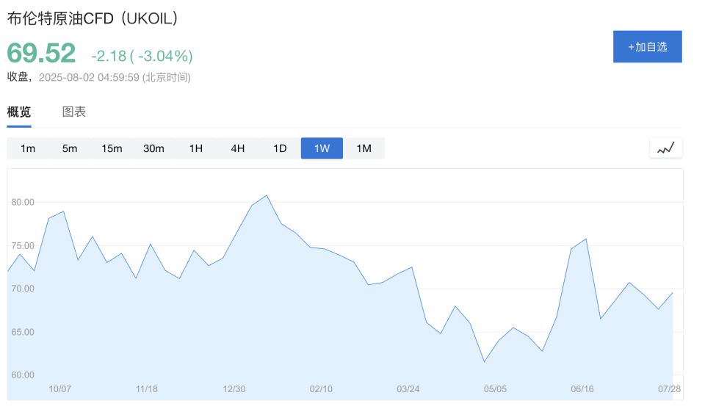Click the 06/16 date label

click(582, 389)
